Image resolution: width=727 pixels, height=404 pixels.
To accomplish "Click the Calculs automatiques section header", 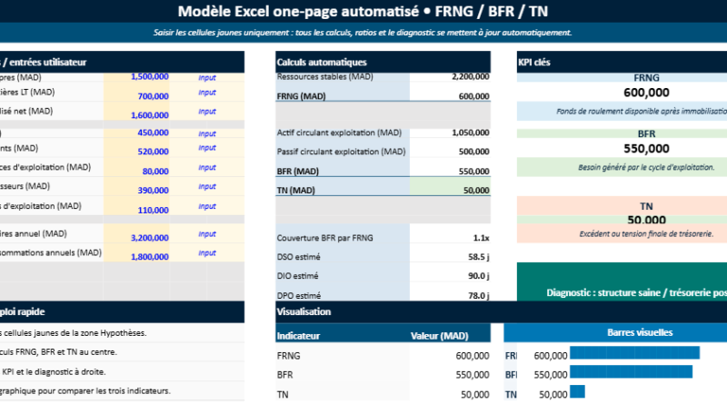I will tap(383, 62).
